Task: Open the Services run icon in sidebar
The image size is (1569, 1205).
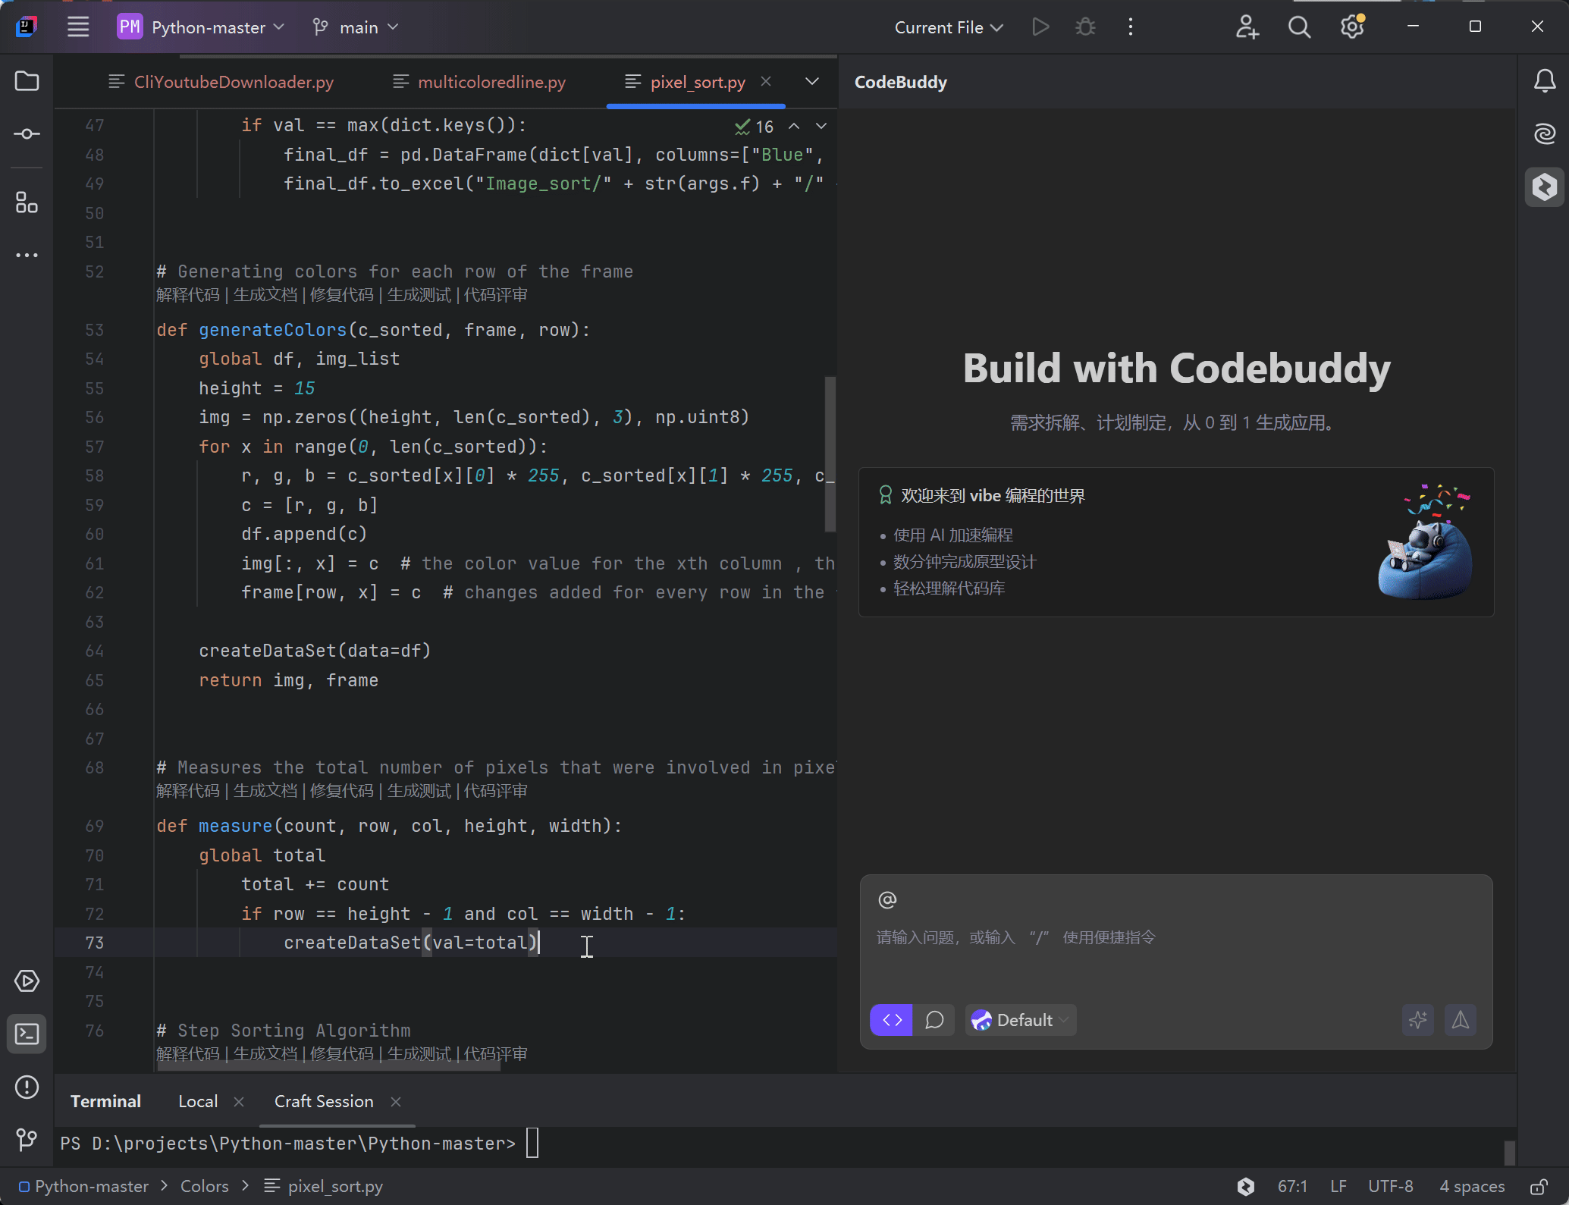Action: coord(27,981)
